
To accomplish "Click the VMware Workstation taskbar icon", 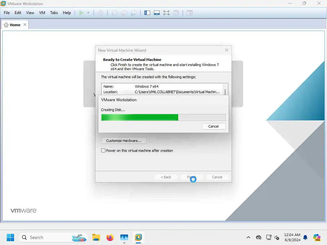I will click(x=138, y=237).
